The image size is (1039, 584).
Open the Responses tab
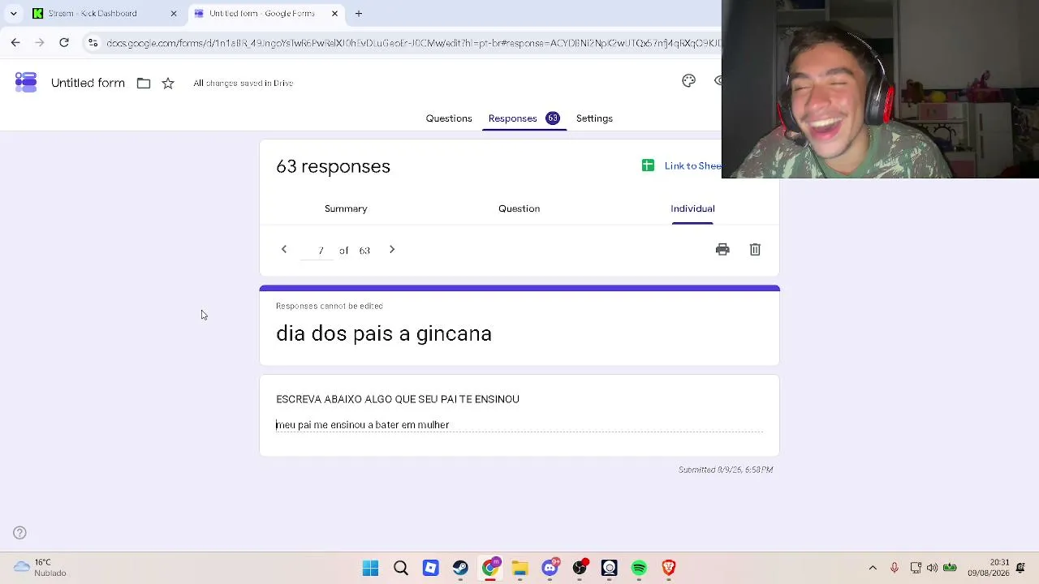[x=512, y=118]
